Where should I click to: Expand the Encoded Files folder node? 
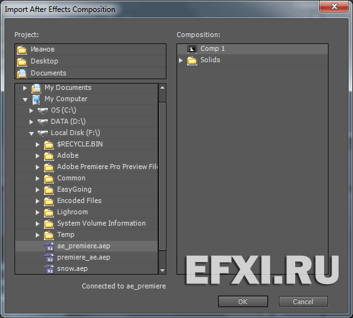pos(38,201)
